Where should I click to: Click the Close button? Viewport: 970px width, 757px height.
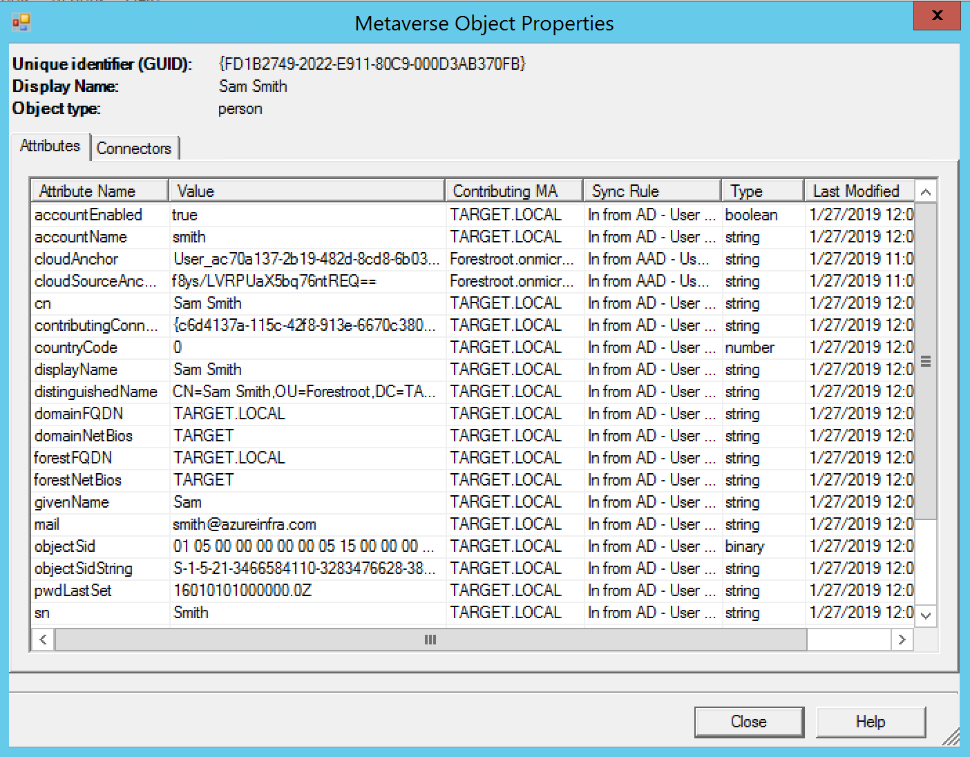click(748, 721)
